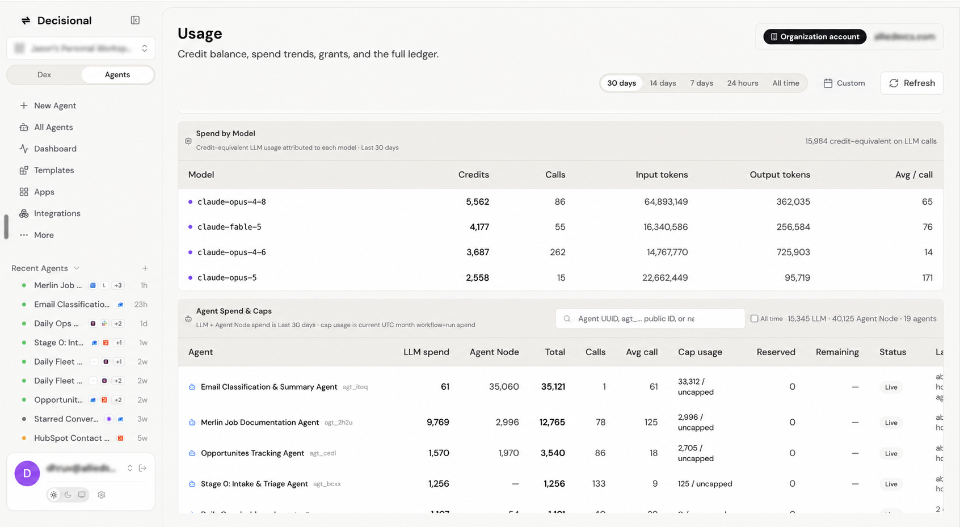
Task: Go to Integrations
Action: pos(57,213)
